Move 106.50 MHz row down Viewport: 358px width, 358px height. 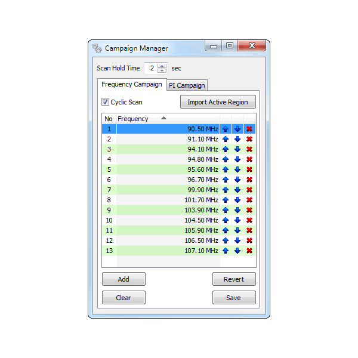[237, 240]
